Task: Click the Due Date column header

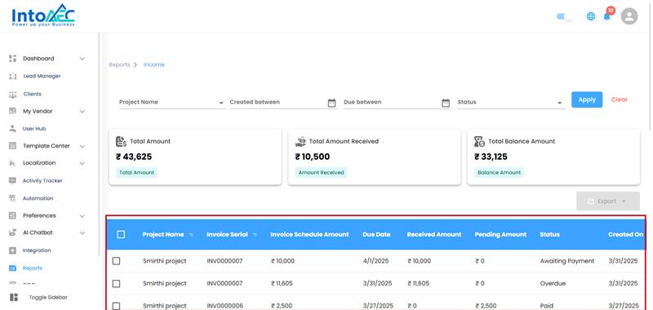Action: point(376,235)
